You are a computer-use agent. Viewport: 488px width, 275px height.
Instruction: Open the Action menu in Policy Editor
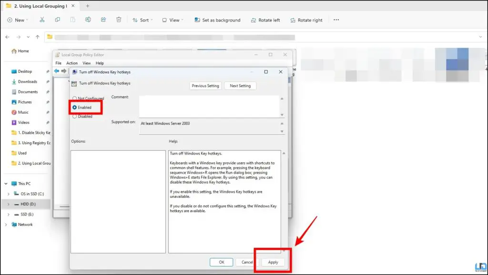click(72, 63)
